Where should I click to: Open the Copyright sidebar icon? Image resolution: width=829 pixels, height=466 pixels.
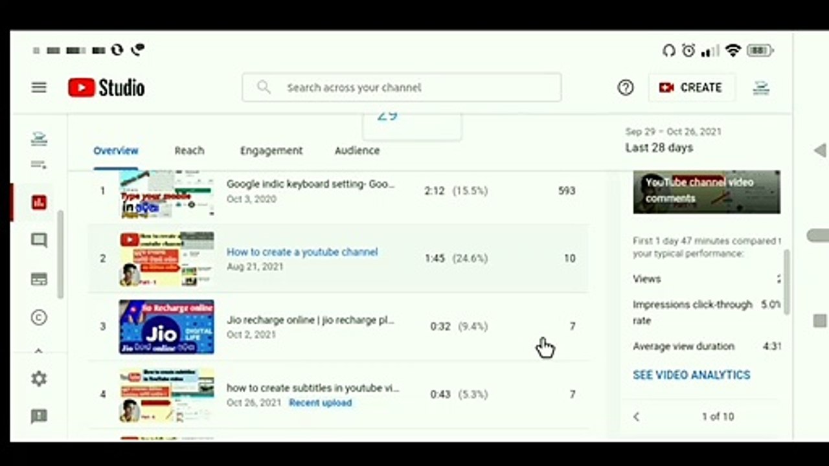pos(39,317)
